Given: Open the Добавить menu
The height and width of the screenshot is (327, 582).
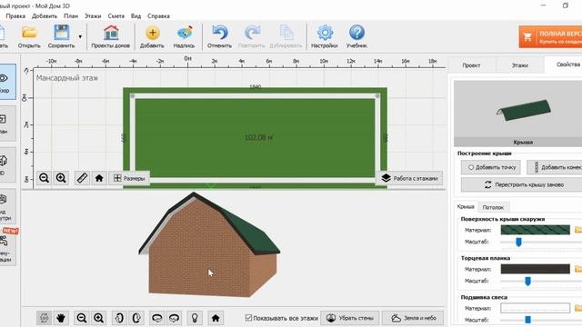Looking at the screenshot, I should 45,16.
